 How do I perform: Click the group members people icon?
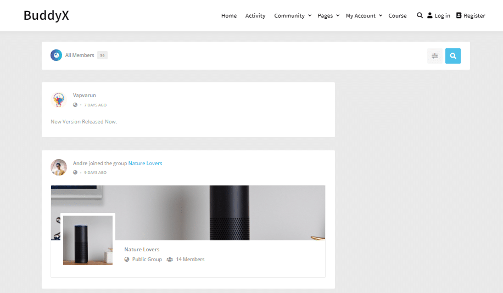pos(170,260)
